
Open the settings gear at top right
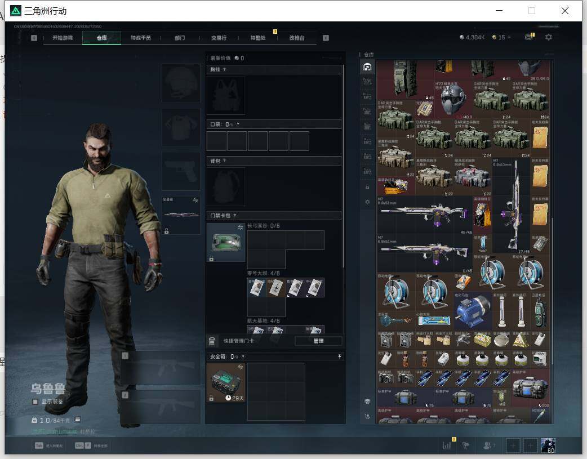[549, 37]
